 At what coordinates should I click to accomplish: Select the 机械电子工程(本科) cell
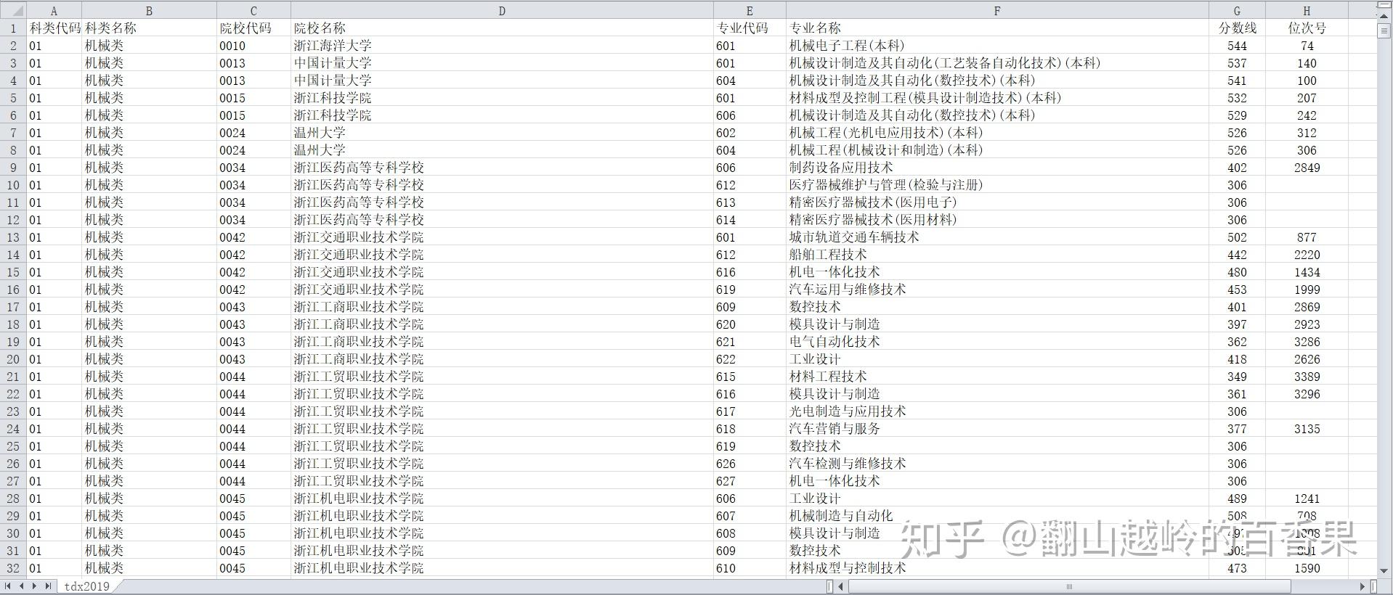pos(997,45)
